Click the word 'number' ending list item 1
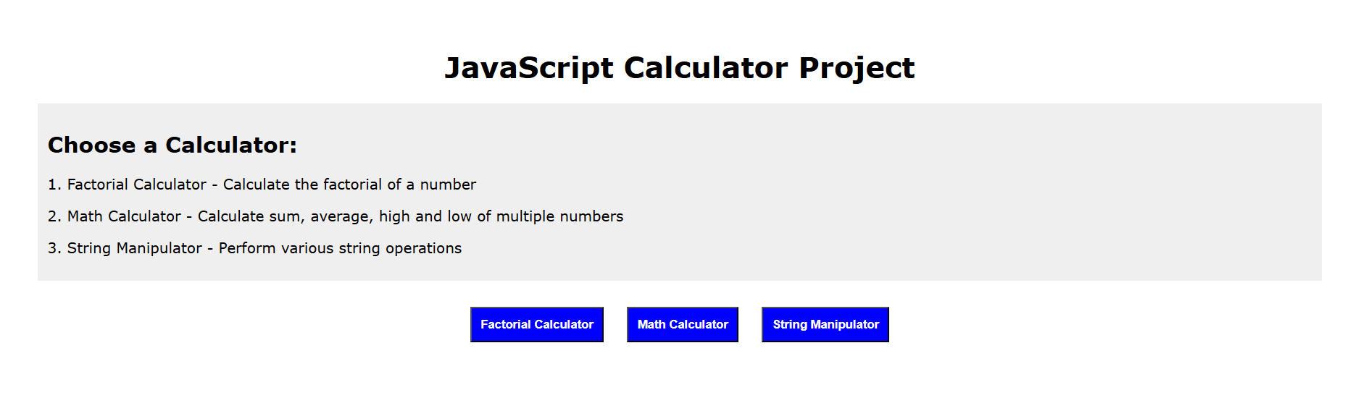Screen dimensions: 1345x411 coord(448,185)
